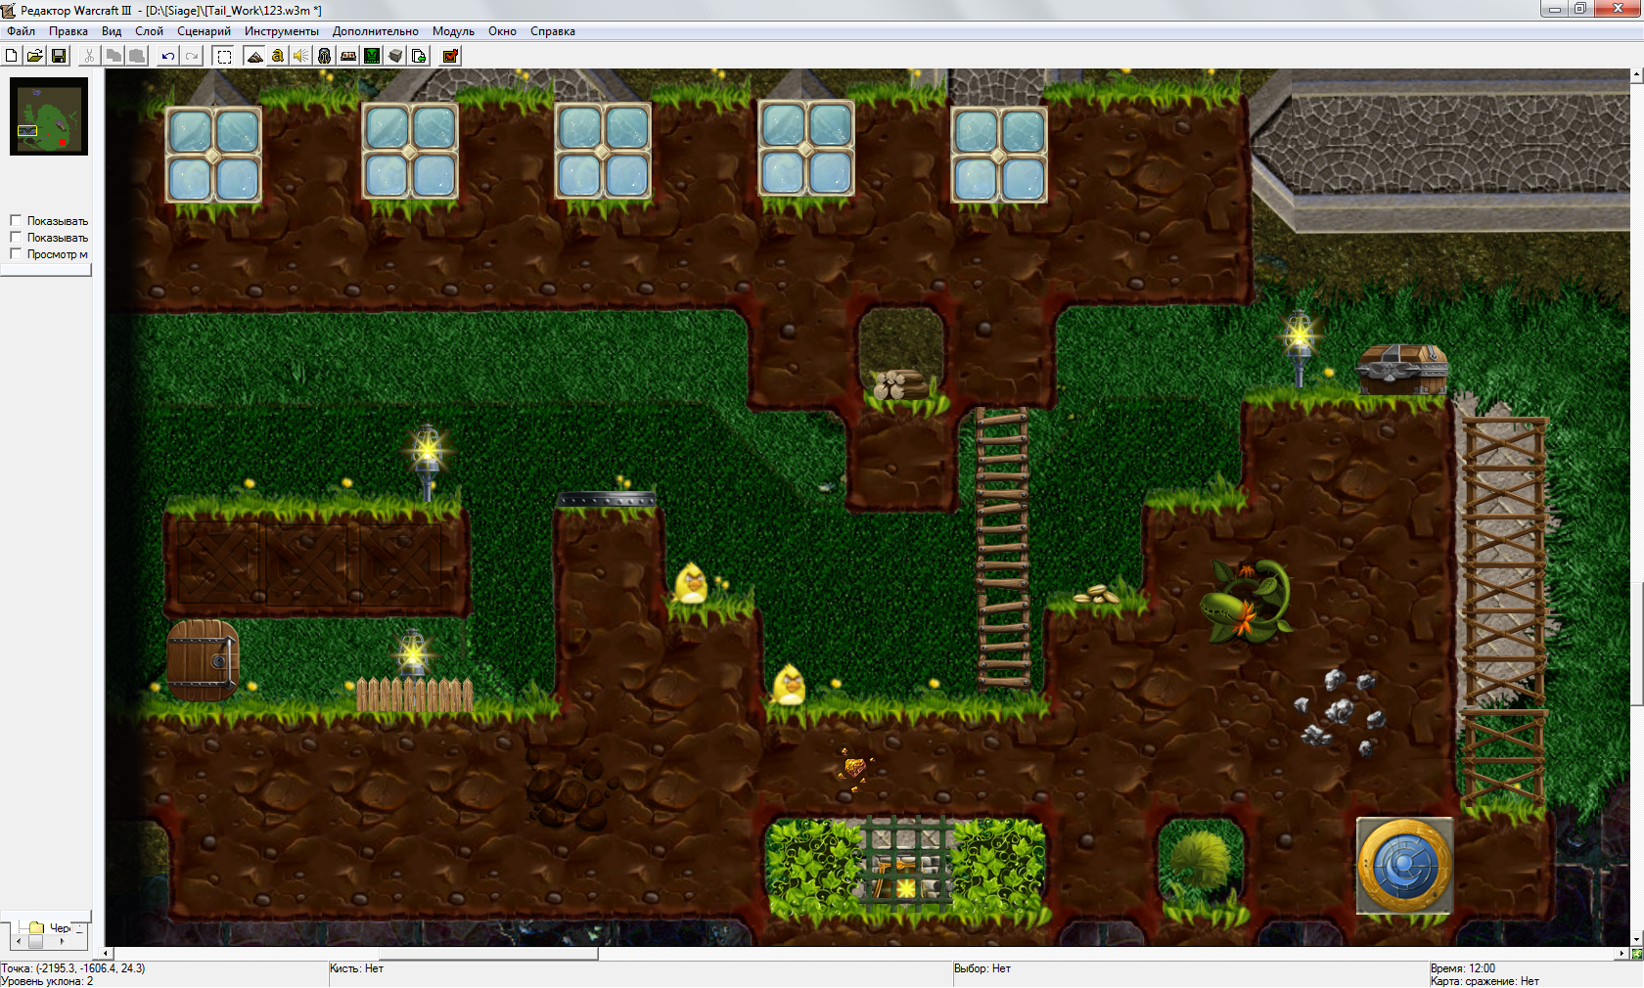Click left arrow of the tree panel scrollbar
The height and width of the screenshot is (988, 1644).
point(19,941)
